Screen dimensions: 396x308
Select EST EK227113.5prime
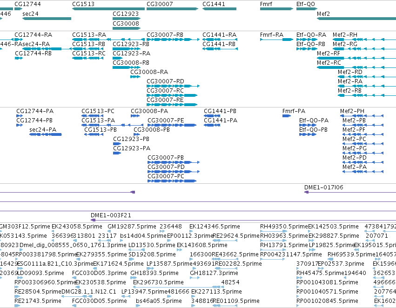click(x=216, y=292)
